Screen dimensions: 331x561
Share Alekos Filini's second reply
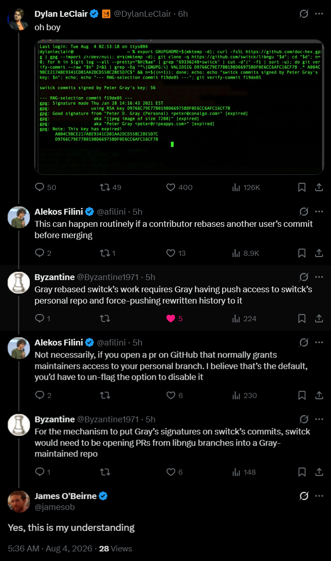pos(318,395)
